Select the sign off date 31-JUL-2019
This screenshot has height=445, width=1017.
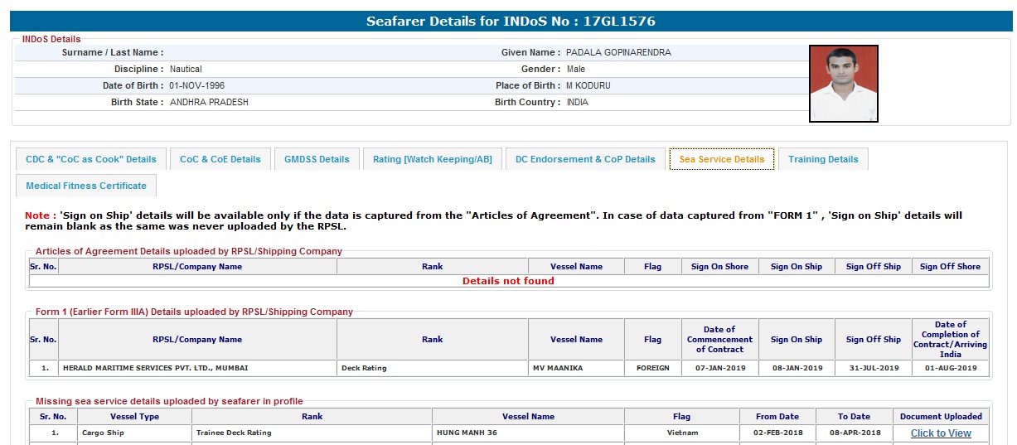coord(873,368)
